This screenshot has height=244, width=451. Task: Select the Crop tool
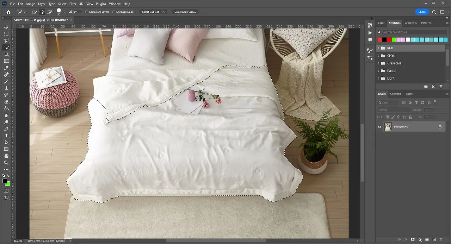point(6,54)
